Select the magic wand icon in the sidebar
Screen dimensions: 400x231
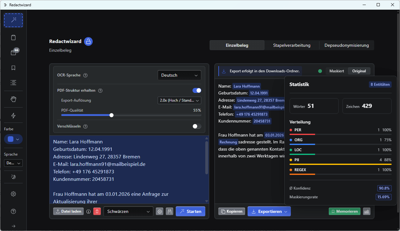pyautogui.click(x=13, y=20)
